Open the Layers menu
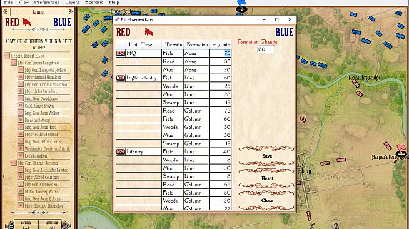The width and height of the screenshot is (409, 229). 72,2
